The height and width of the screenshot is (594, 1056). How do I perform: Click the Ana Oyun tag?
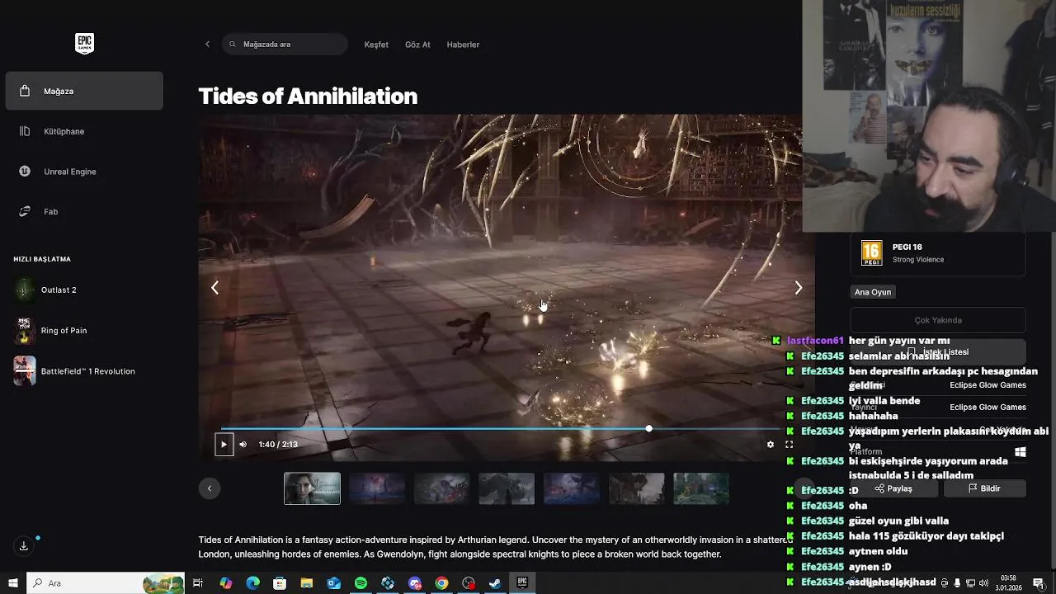click(872, 292)
